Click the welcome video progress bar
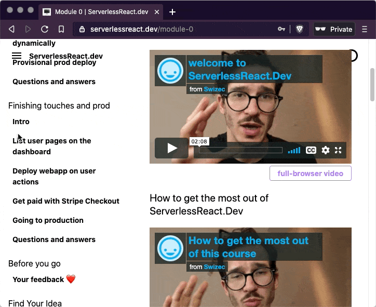 click(240, 150)
